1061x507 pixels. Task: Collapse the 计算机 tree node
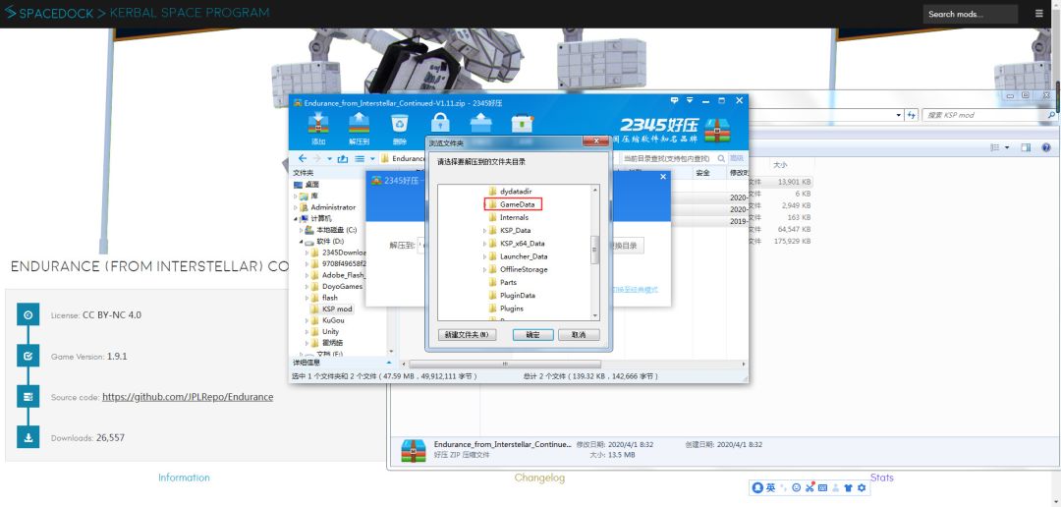click(296, 219)
